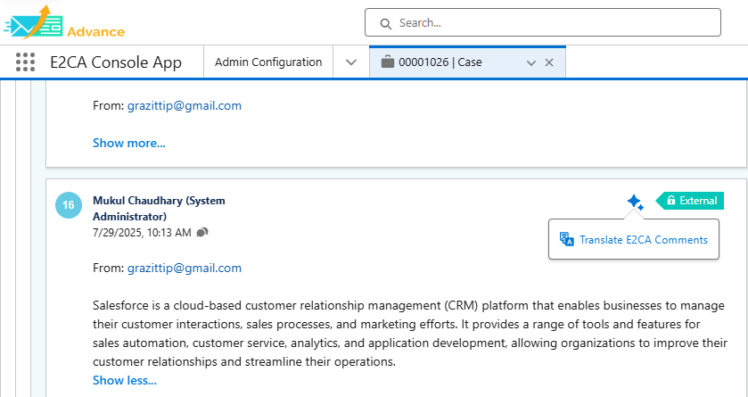This screenshot has height=397, width=748.
Task: Click the Salesforce CRM description paragraph
Action: [410, 334]
